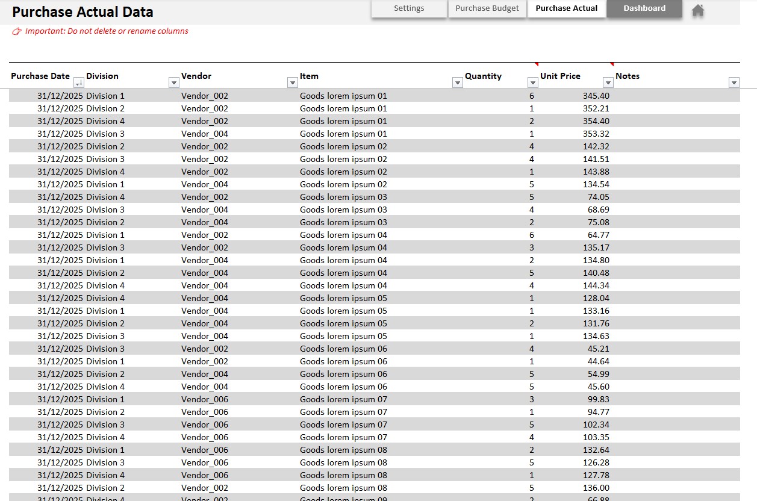The height and width of the screenshot is (501, 757).
Task: Open the Notes column filter dropdown
Action: pos(734,82)
